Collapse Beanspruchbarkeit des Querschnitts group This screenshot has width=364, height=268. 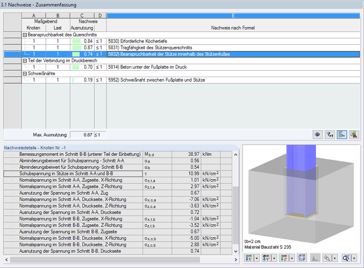tap(25, 35)
